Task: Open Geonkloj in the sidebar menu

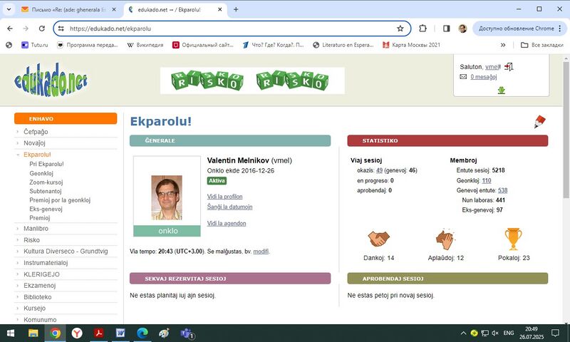Action: 41,173
